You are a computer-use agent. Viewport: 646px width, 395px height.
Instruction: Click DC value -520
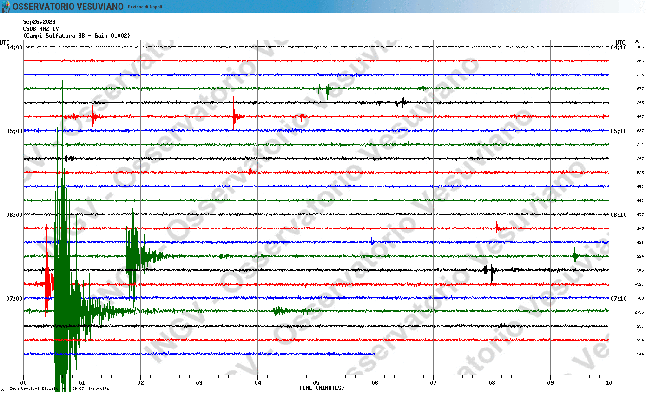click(639, 285)
